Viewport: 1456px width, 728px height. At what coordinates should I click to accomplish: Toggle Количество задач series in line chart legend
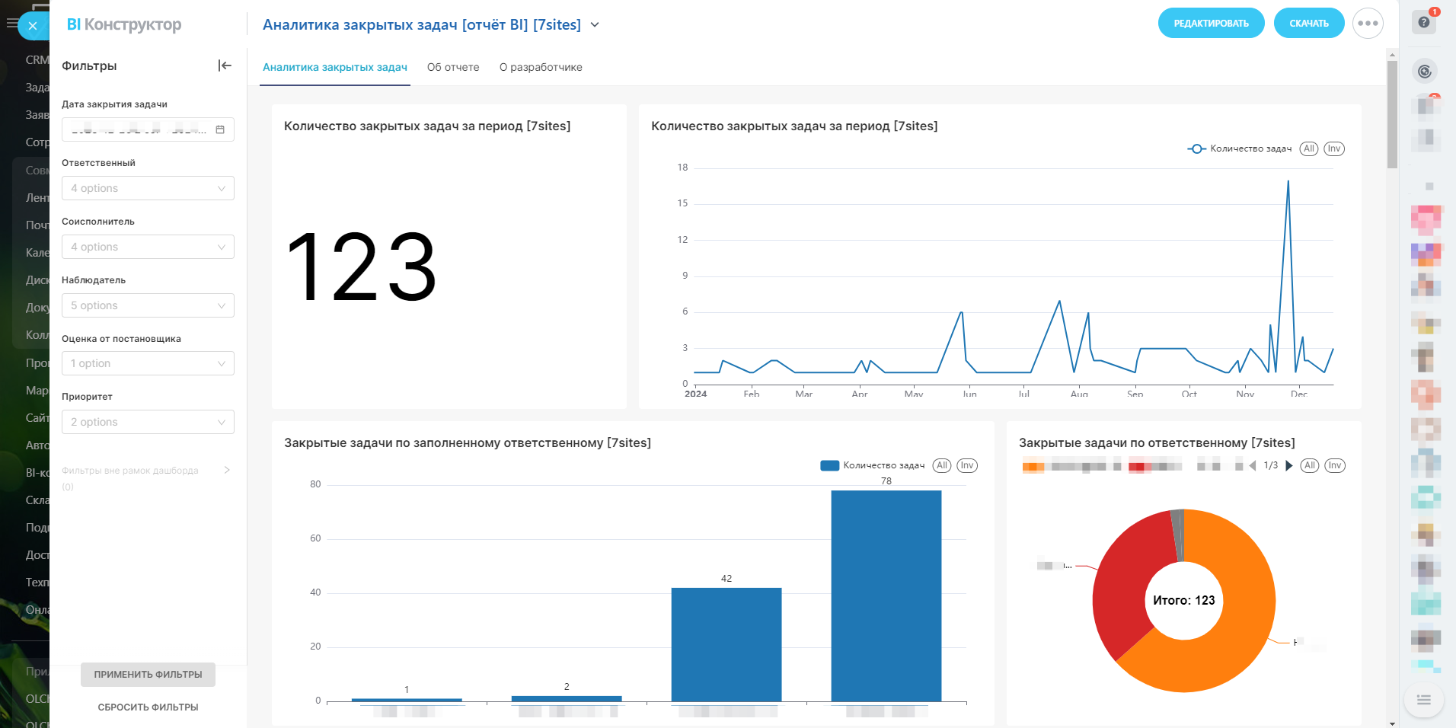1239,149
